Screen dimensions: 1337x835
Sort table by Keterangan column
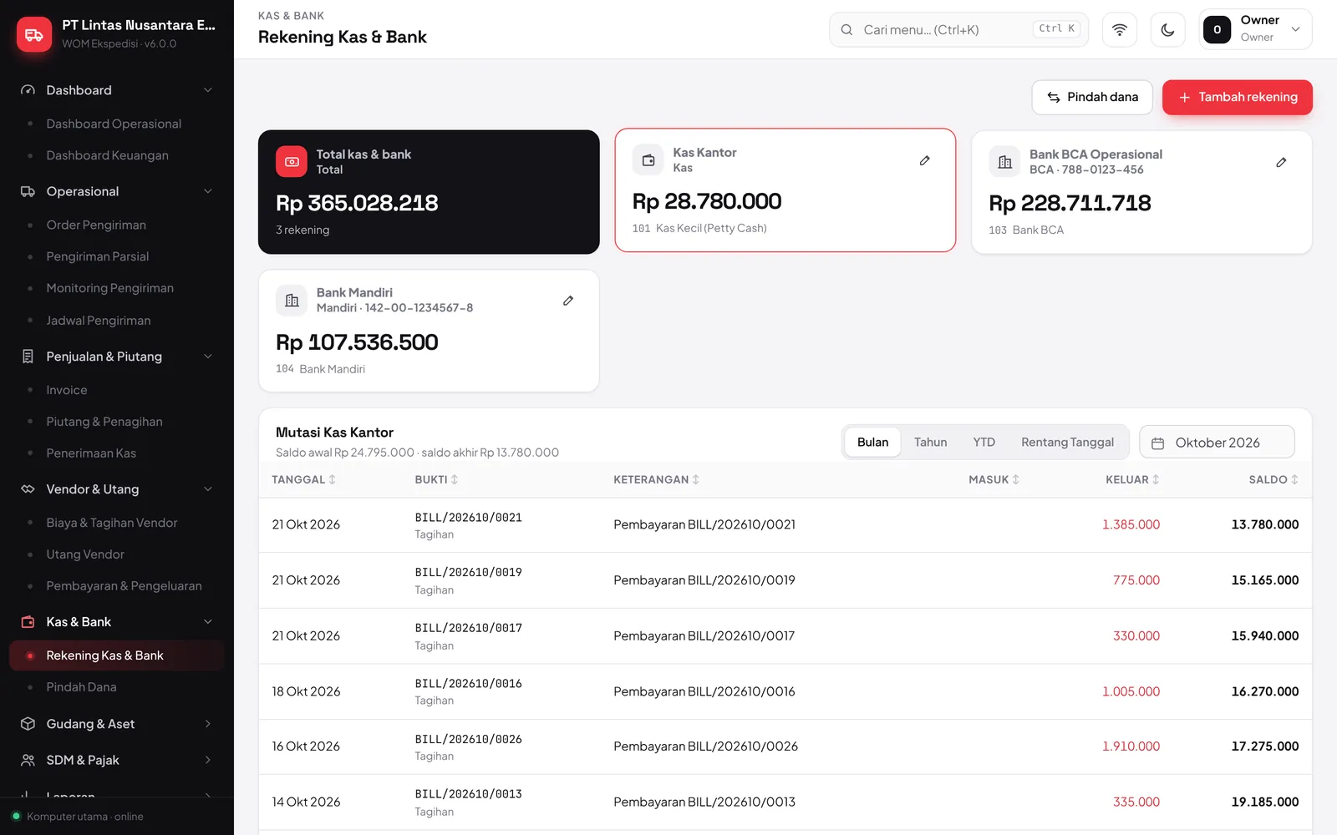pos(656,479)
